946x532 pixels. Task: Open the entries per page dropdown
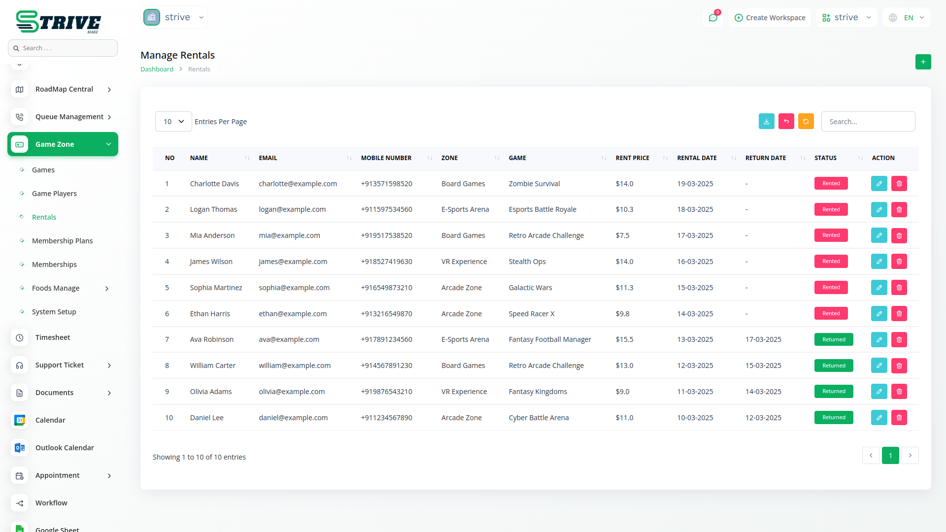173,121
